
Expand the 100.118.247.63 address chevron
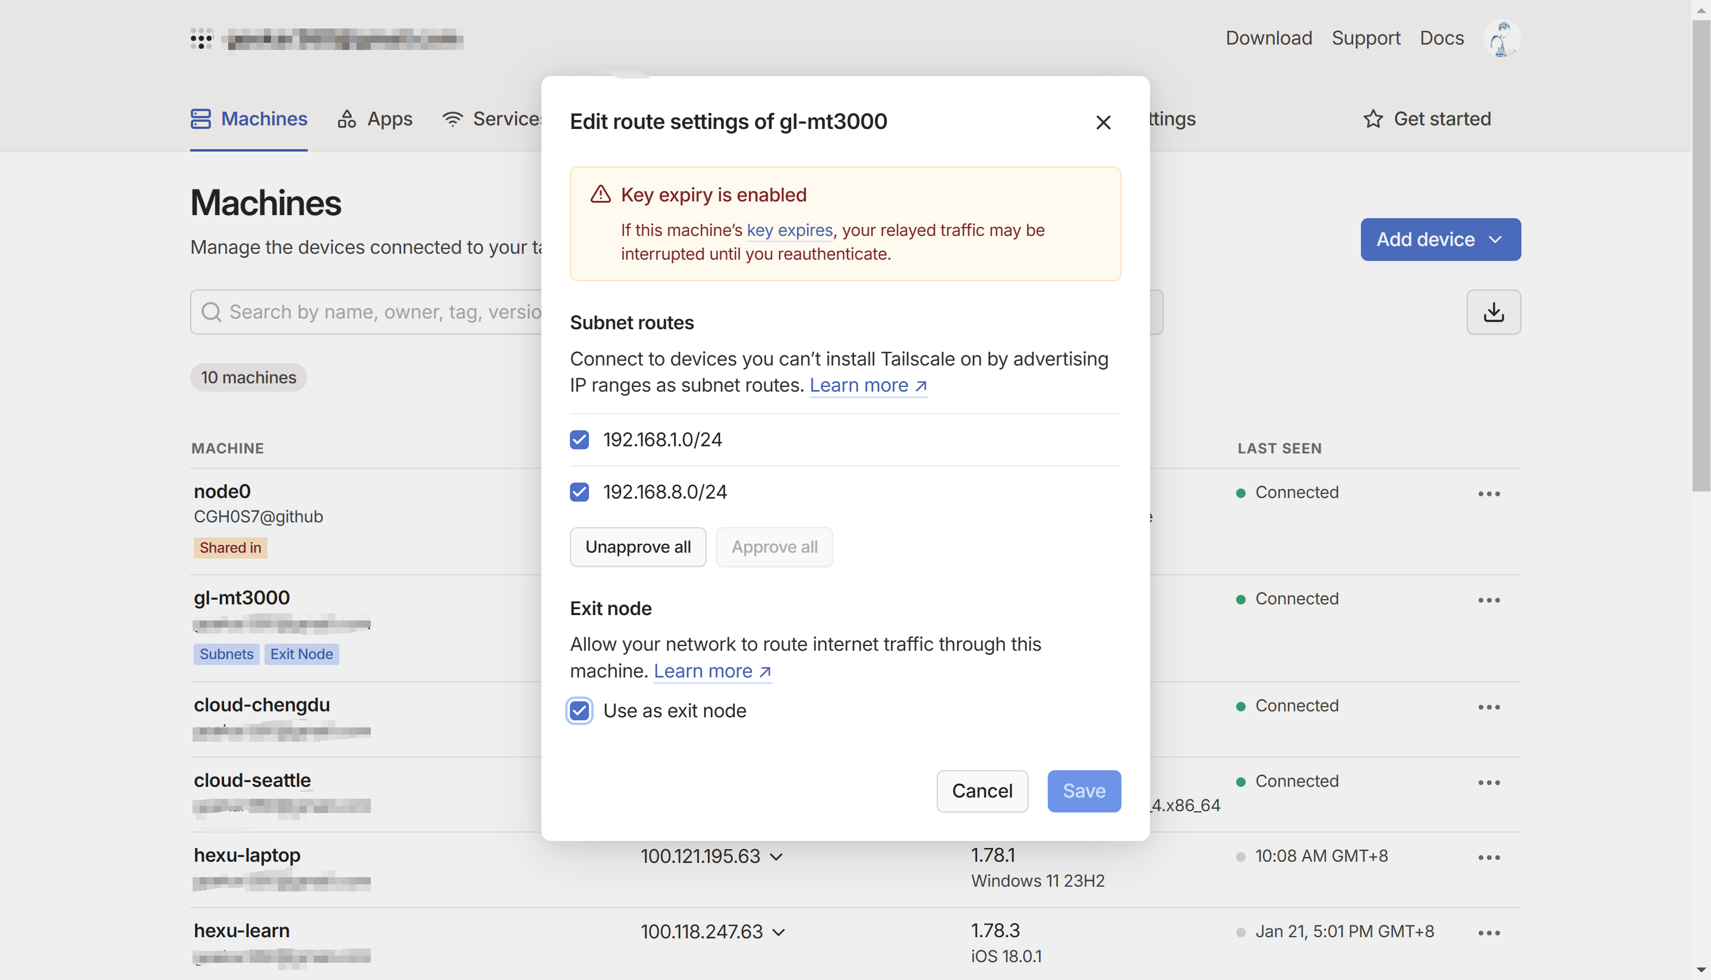coord(778,932)
